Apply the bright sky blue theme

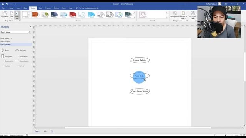(x=91, y=15)
